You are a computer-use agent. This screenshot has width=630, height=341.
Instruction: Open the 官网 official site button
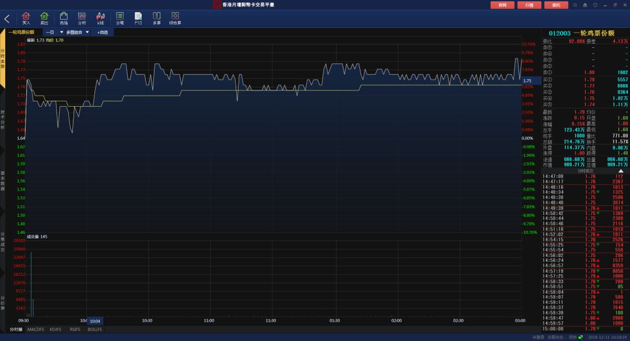point(502,5)
